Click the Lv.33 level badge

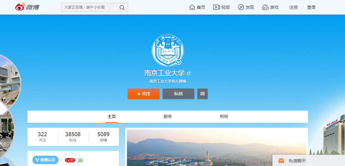[x=70, y=160]
